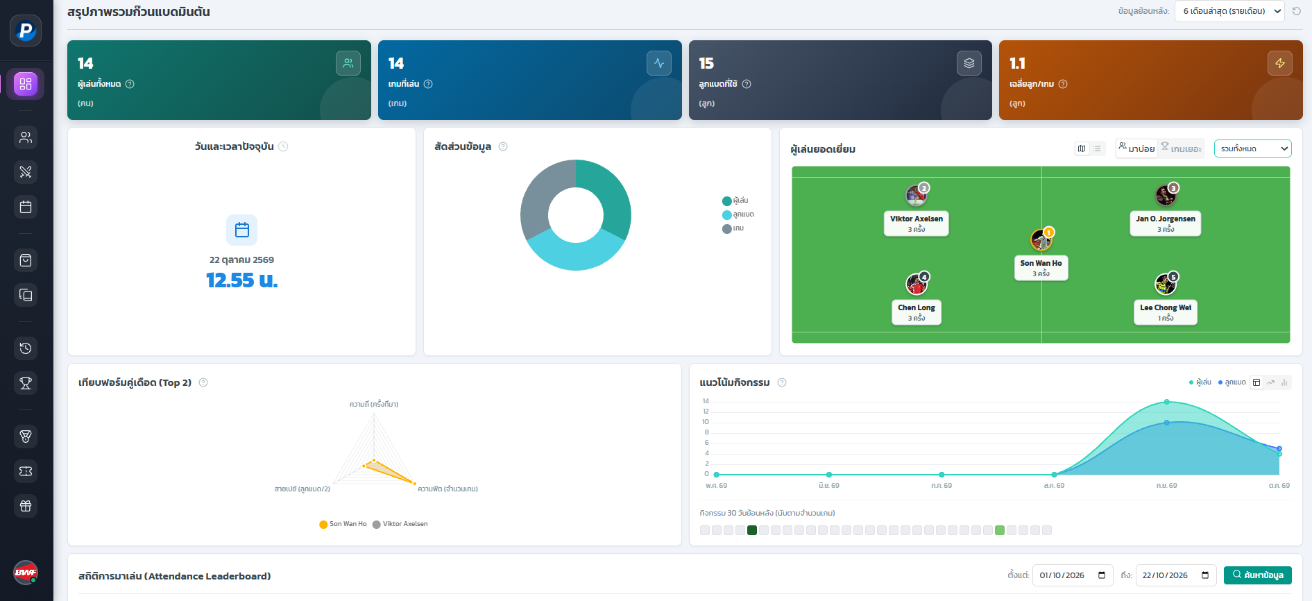Select the เกมเยอะ tab
Viewport: 1312px width, 601px height.
pos(1182,149)
